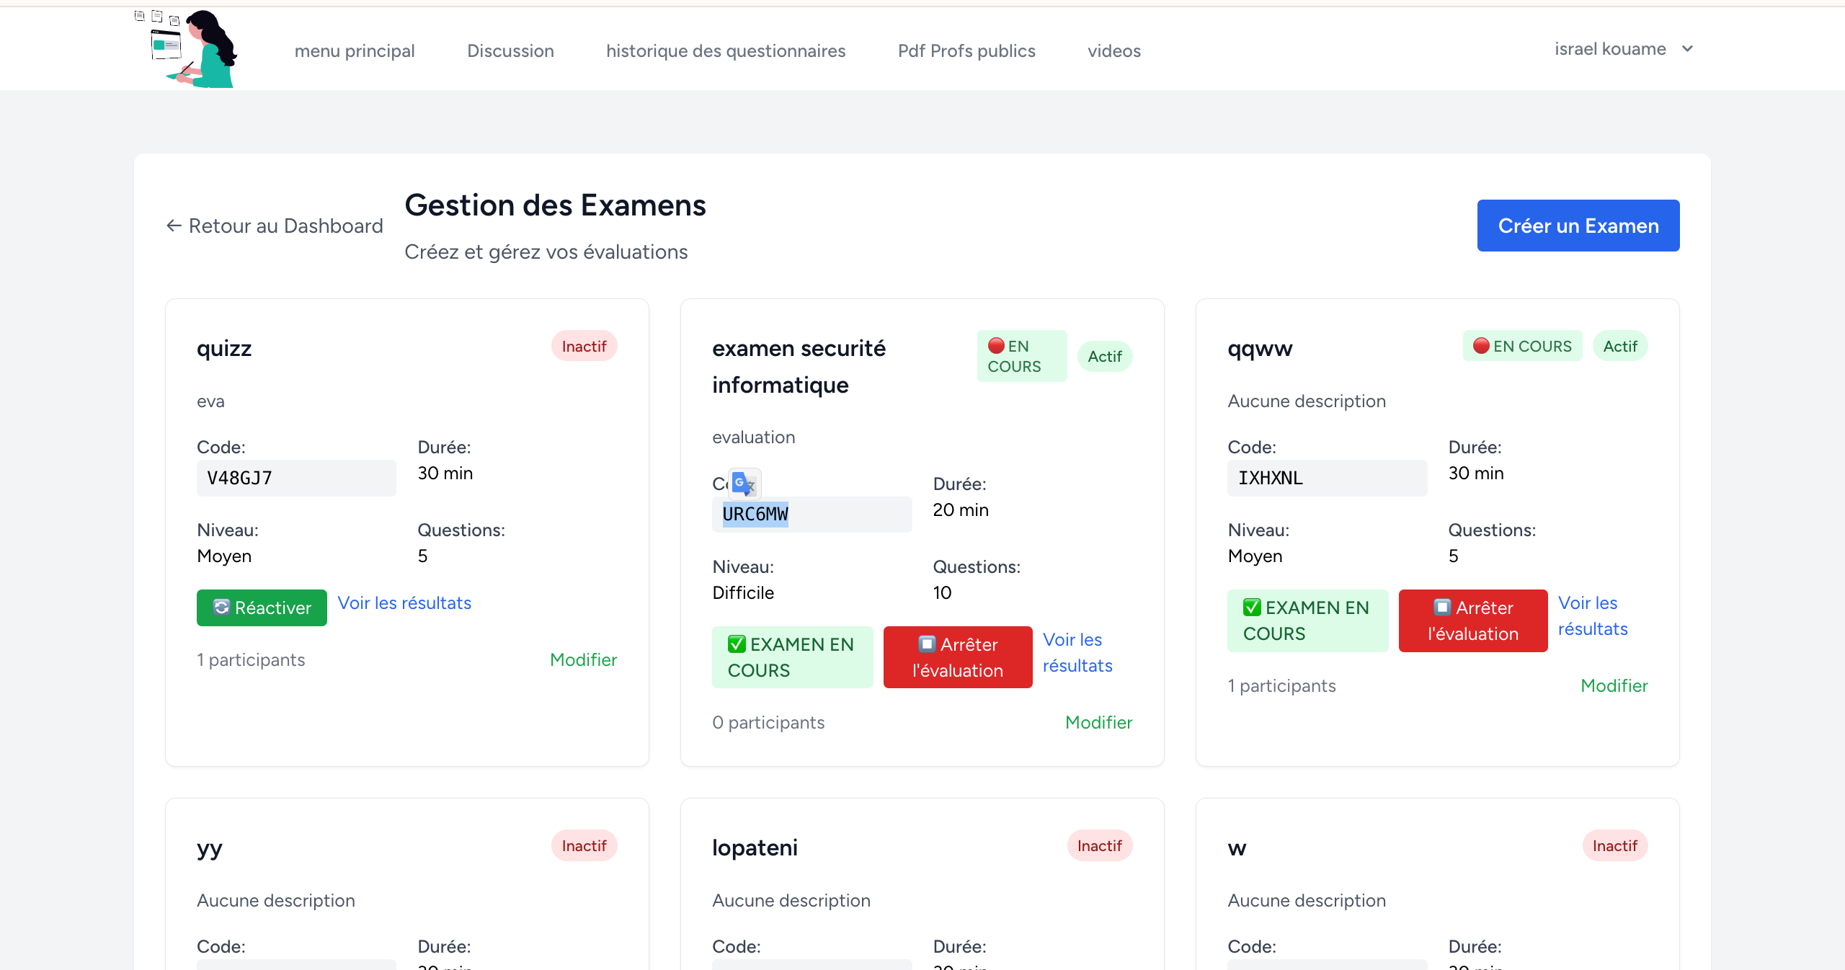Open historique des questionnaires menu
This screenshot has height=970, width=1845.
tap(725, 51)
